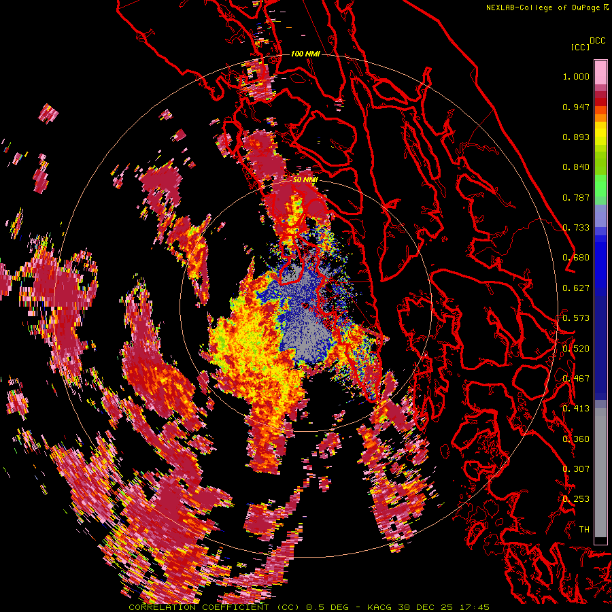Image resolution: width=612 pixels, height=612 pixels.
Task: Click the 0.840 value on the color scale
Action: click(x=576, y=167)
